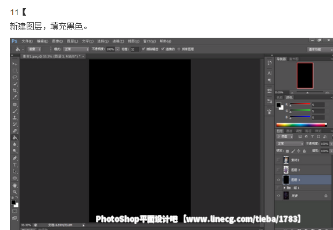Select the Paint Bucket tool in the toolbox
This screenshot has height=230, width=333.
15,138
